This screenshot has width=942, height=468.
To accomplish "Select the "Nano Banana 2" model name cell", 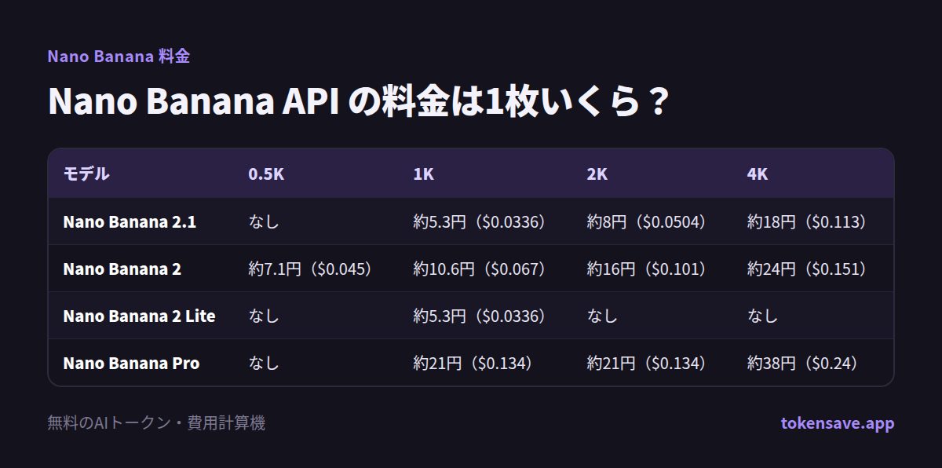I will 122,269.
